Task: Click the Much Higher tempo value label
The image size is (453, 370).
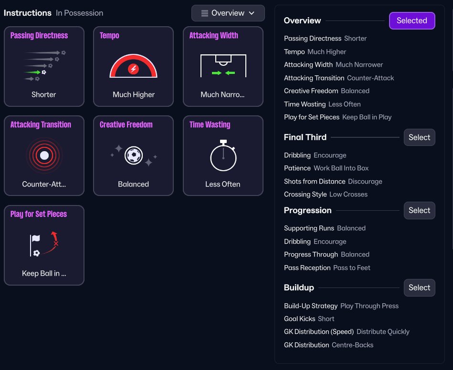Action: point(133,94)
